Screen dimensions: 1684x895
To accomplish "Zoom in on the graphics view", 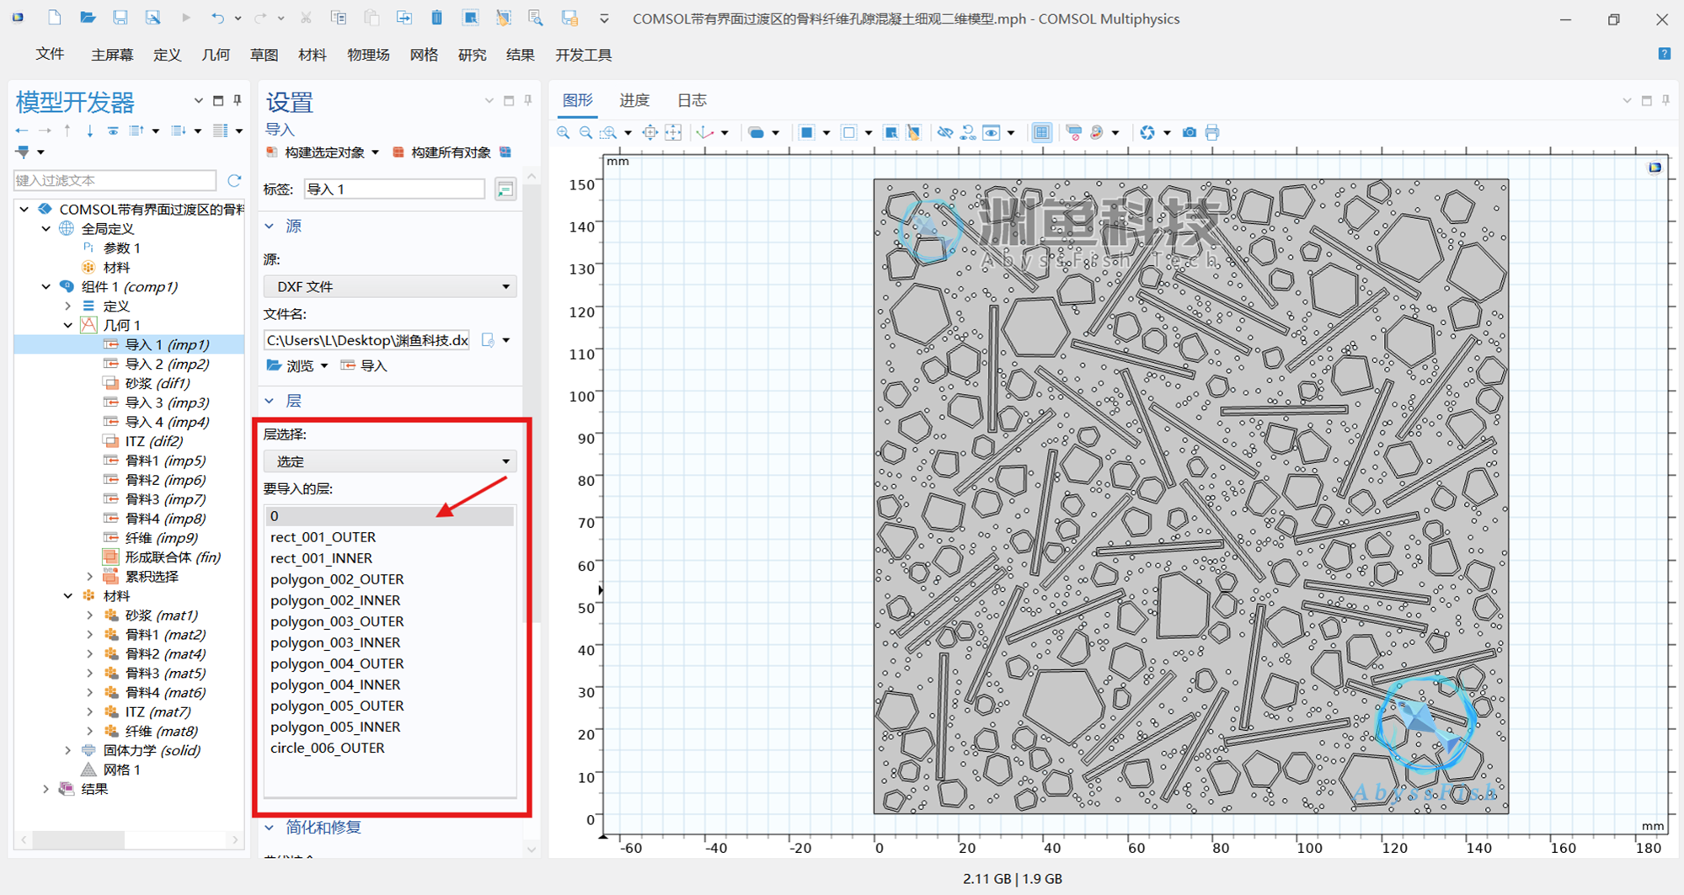I will 563,132.
